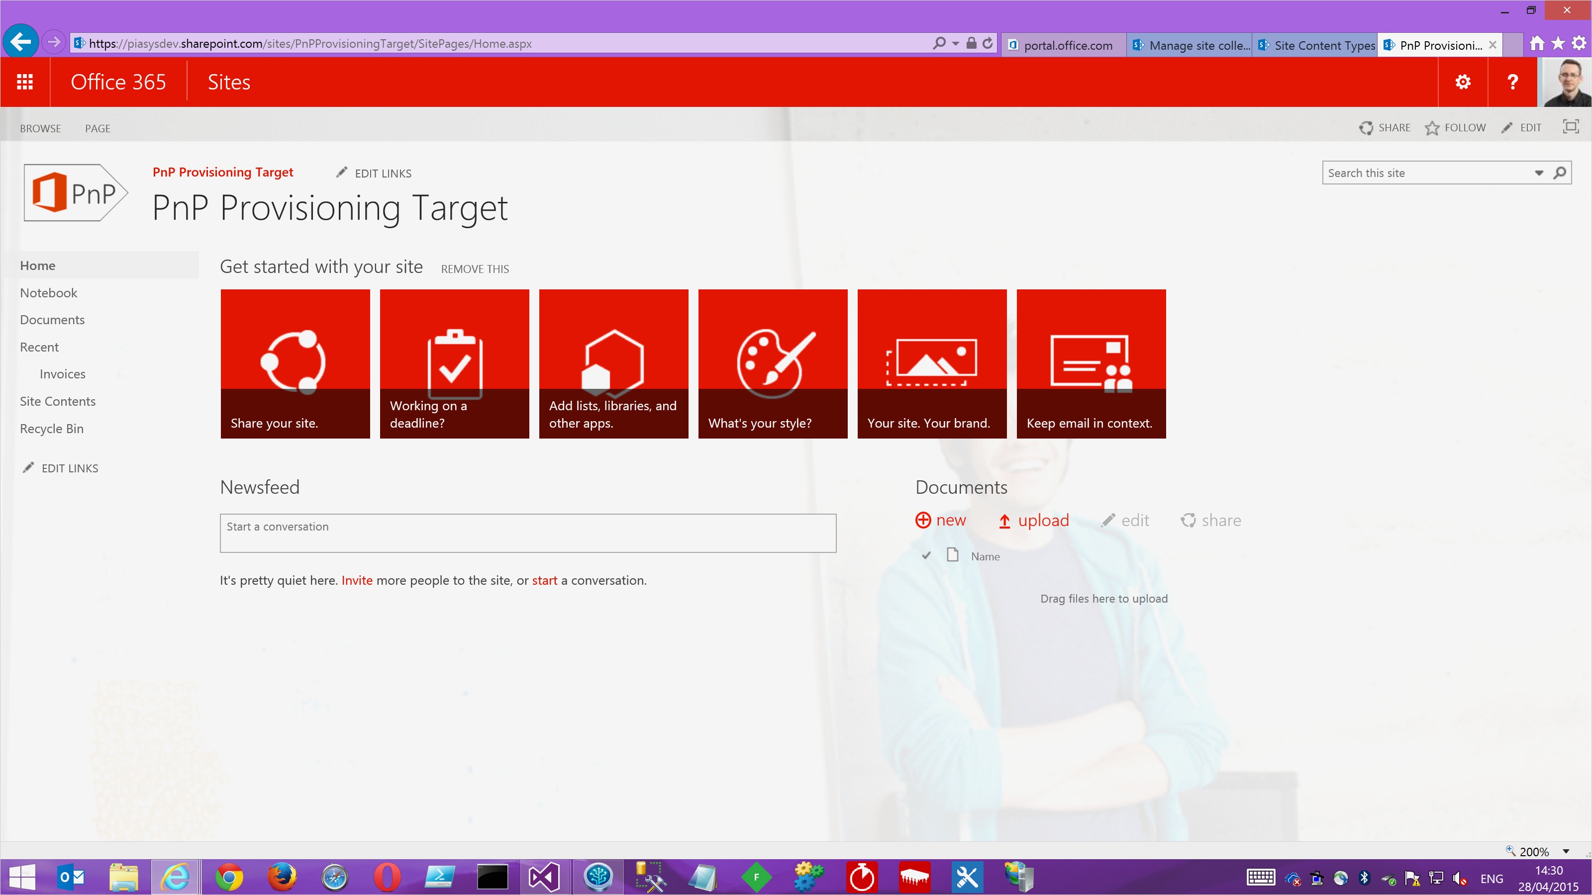The width and height of the screenshot is (1592, 895).
Task: Open the PAGE ribbon tab
Action: tap(98, 128)
